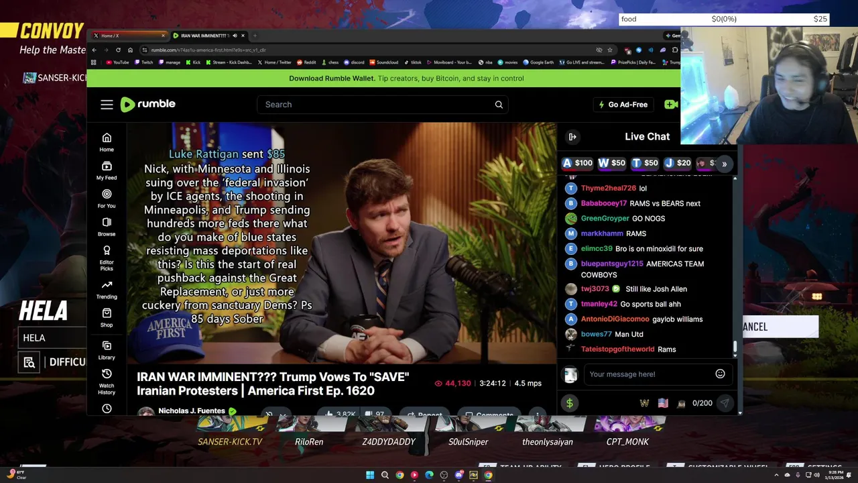The width and height of the screenshot is (858, 483).
Task: Click bluepantsguy1215 chat username
Action: [x=611, y=264]
